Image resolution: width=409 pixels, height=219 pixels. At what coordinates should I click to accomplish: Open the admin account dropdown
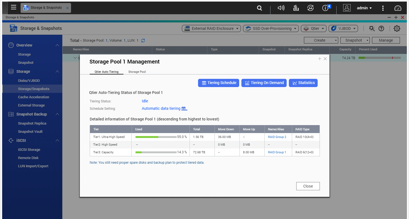[364, 8]
